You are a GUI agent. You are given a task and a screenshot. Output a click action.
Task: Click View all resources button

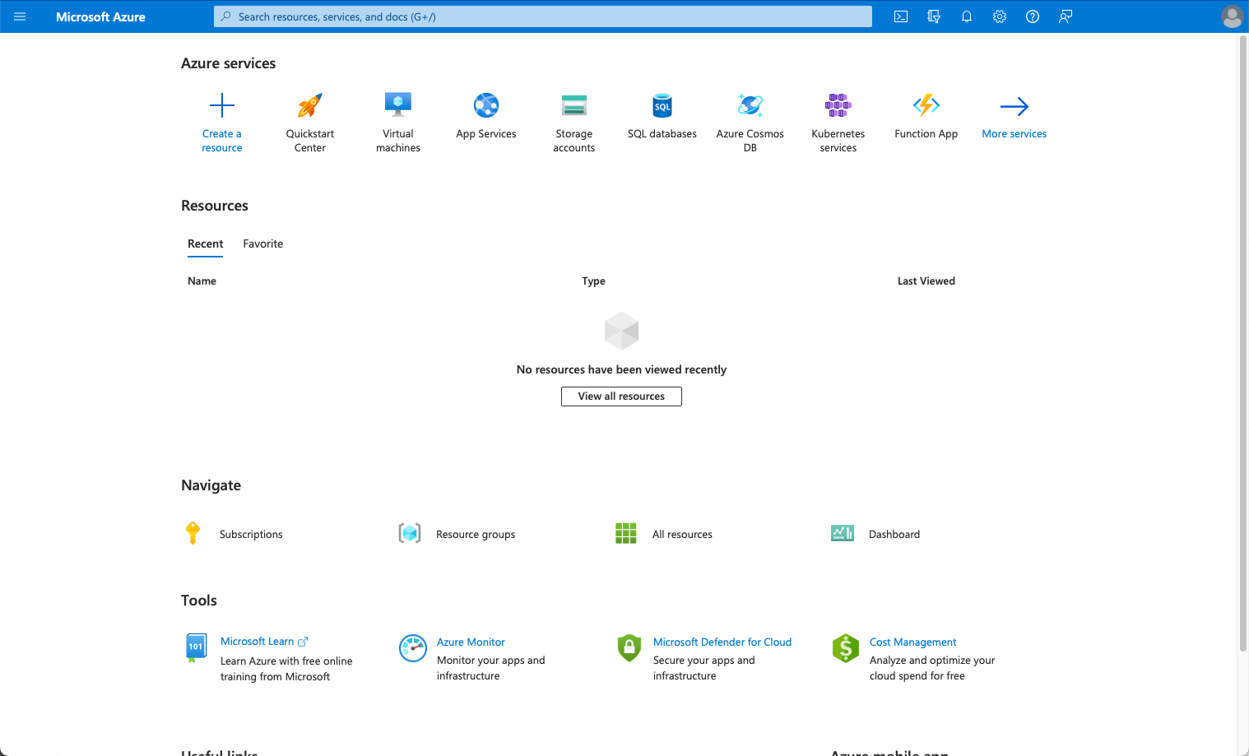click(621, 397)
